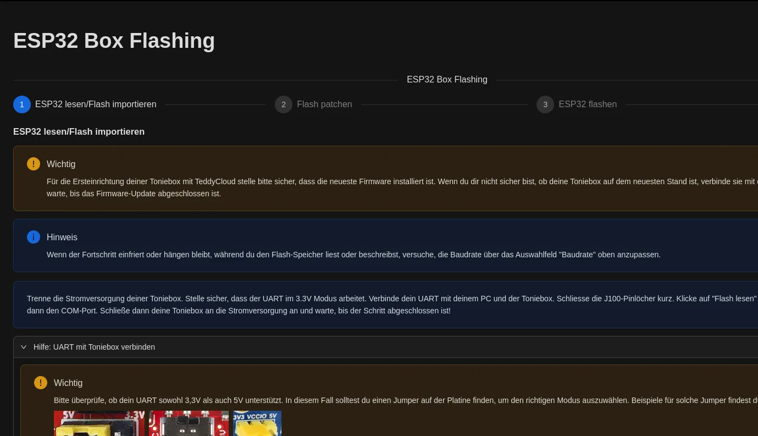Collapse the UART help panel using the chevron
The image size is (758, 436).
point(24,347)
